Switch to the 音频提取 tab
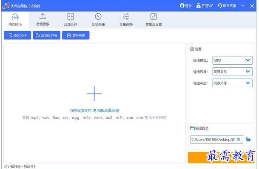The image size is (259, 169). [43, 20]
